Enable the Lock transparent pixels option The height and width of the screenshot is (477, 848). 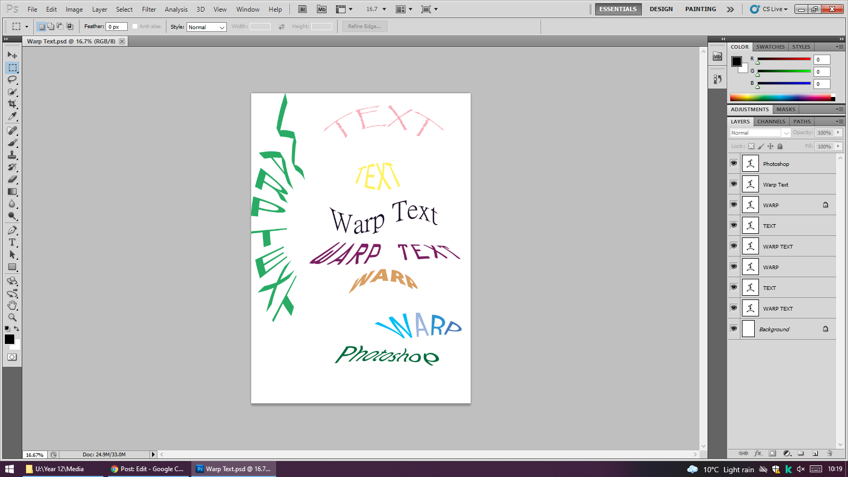tap(751, 146)
